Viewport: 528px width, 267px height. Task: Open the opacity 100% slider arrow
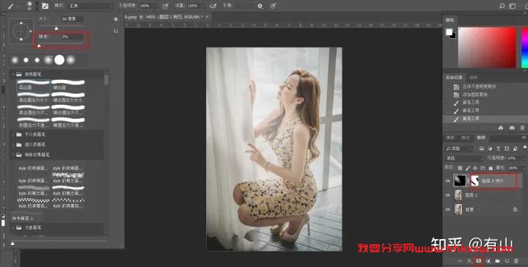click(x=155, y=6)
